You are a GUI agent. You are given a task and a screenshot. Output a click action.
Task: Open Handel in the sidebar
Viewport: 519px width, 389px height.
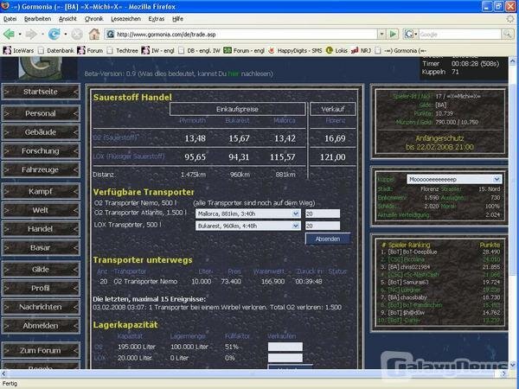point(40,229)
